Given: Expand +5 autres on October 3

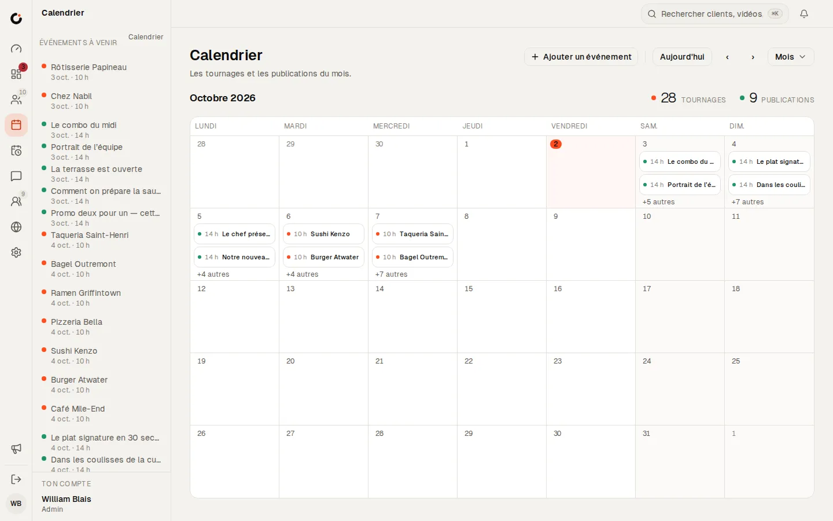Looking at the screenshot, I should pos(658,202).
